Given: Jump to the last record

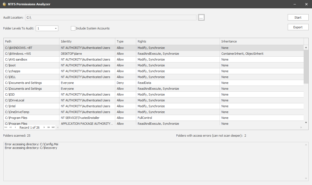Looking at the screenshot, I should pyautogui.click(x=53, y=127).
